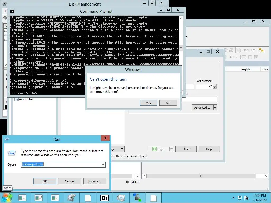Click the filter toolbar icon
Image resolution: width=271 pixels, height=203 pixels.
(x=256, y=57)
